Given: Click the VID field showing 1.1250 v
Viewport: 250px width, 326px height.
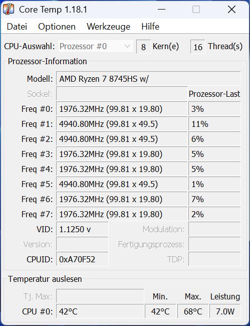Looking at the screenshot, I should tap(82, 229).
